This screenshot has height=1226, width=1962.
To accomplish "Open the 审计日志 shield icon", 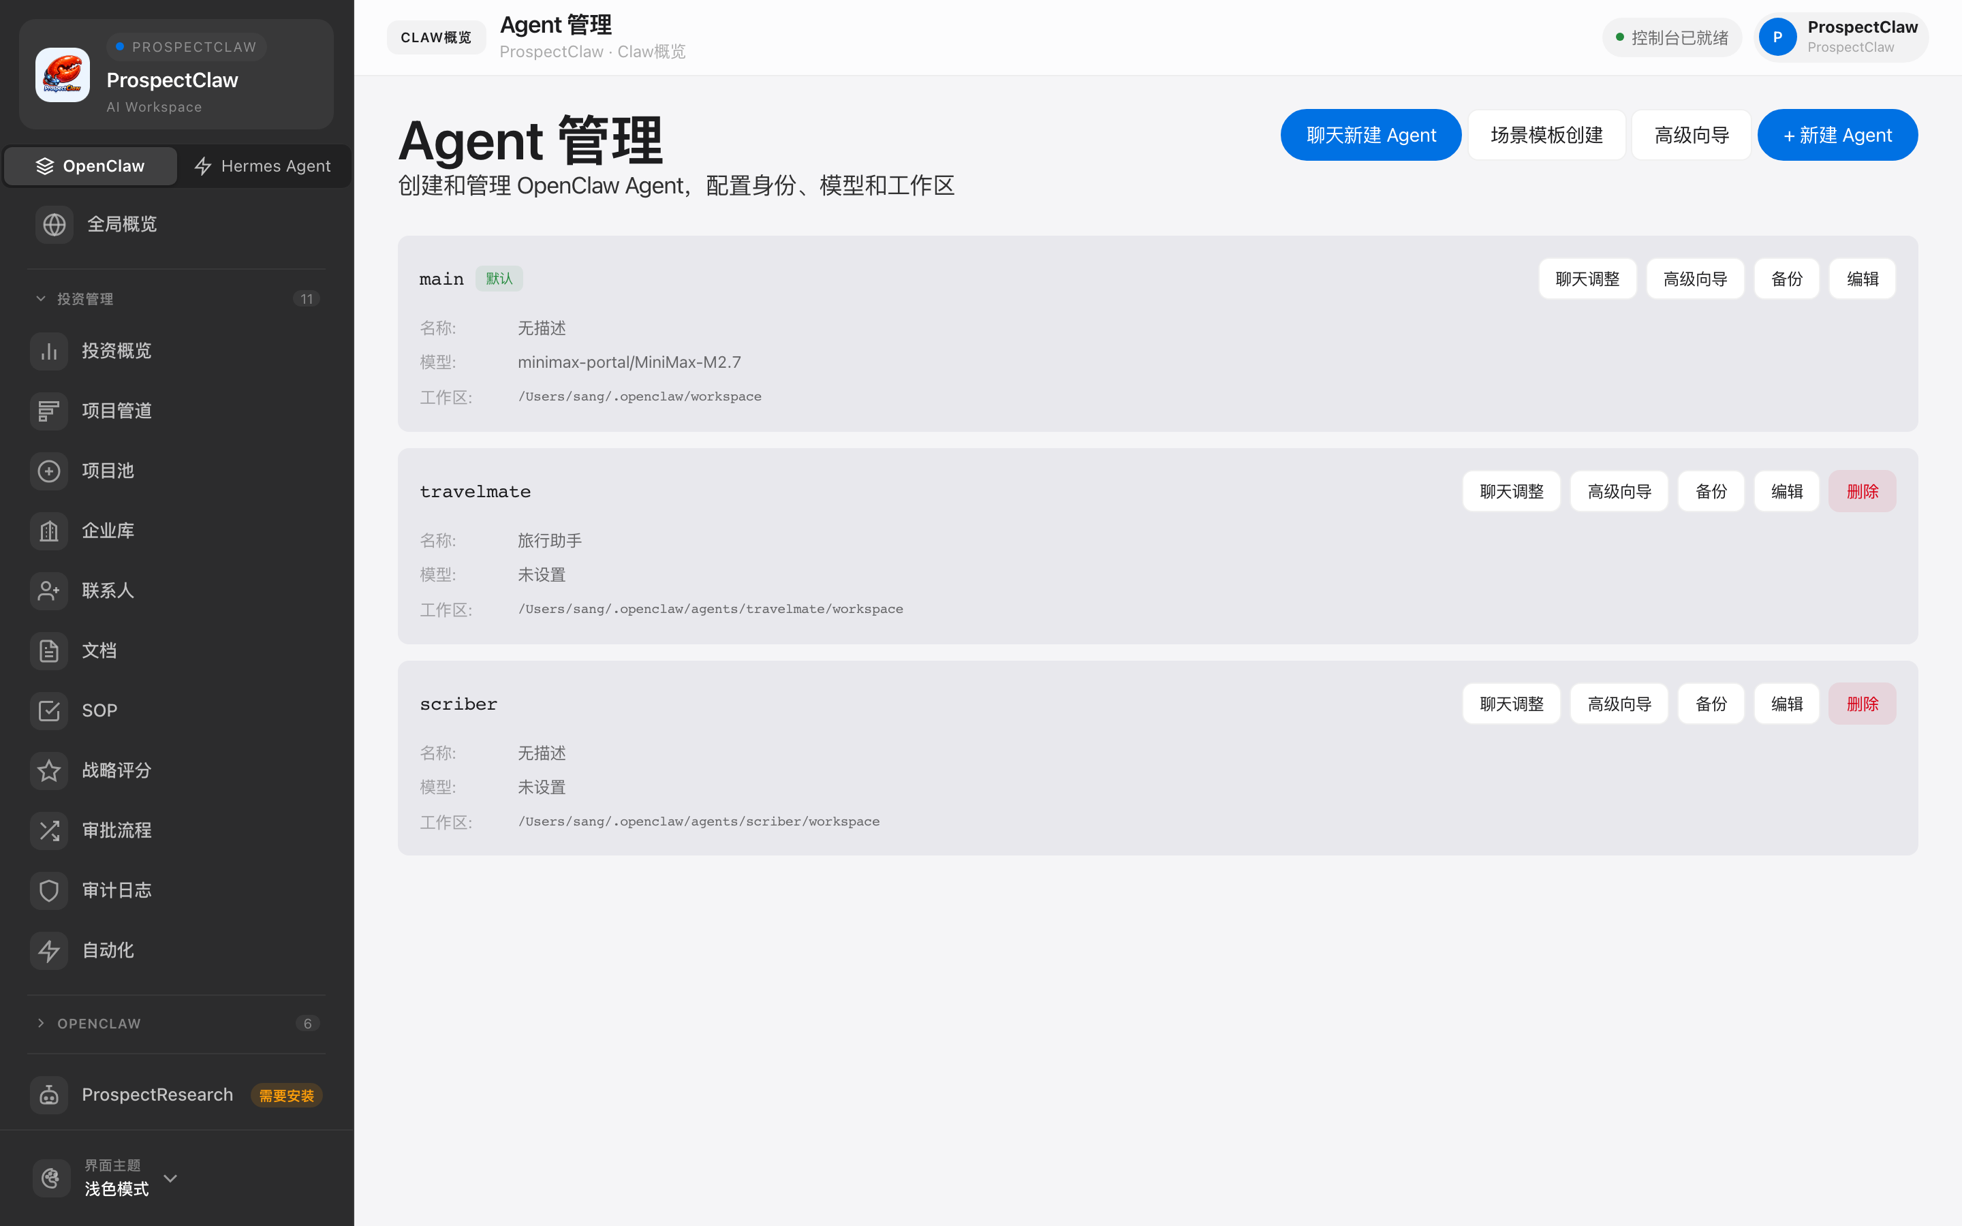I will pos(48,890).
